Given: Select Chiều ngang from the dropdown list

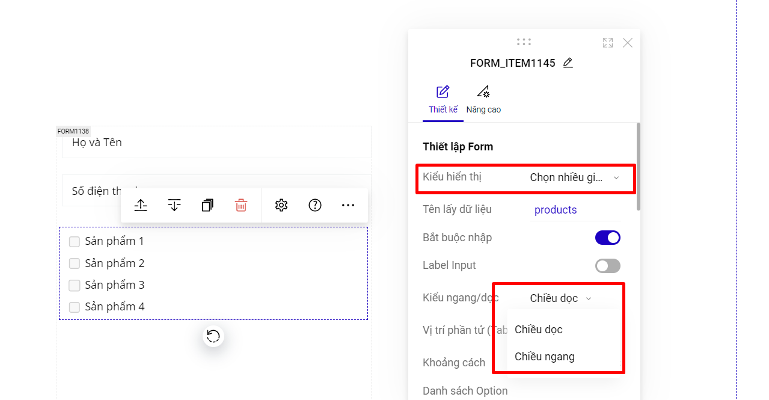Looking at the screenshot, I should pos(545,357).
